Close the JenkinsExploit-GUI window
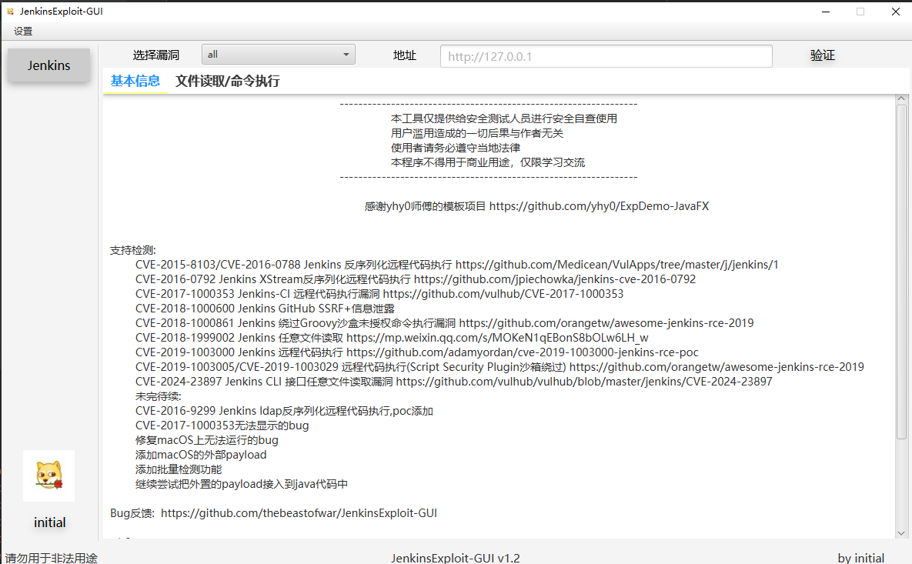 [x=896, y=12]
